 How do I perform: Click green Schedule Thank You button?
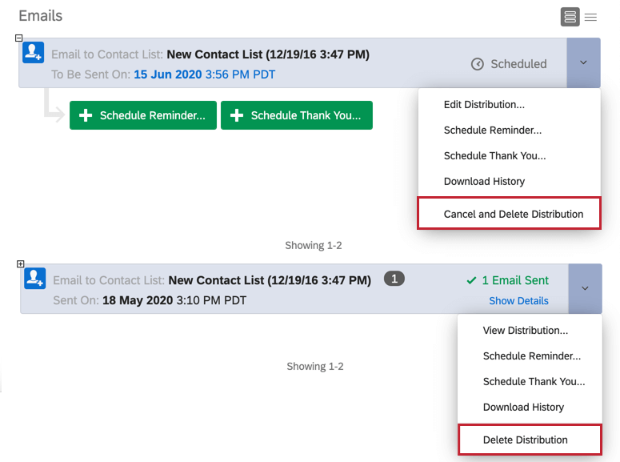[x=297, y=115]
